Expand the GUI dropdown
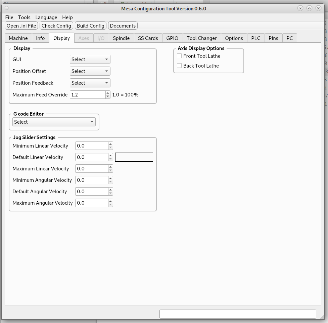328x323 pixels. click(x=90, y=59)
